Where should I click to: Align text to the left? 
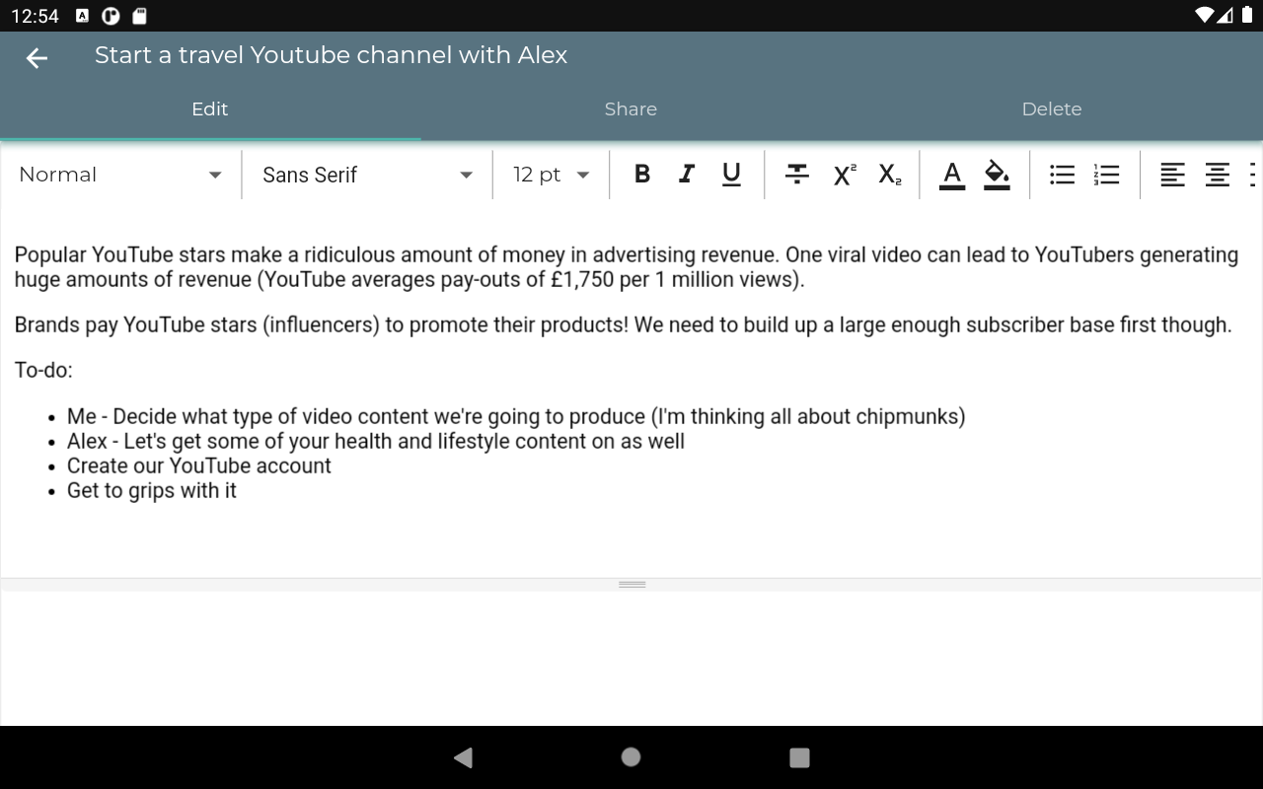pos(1172,175)
